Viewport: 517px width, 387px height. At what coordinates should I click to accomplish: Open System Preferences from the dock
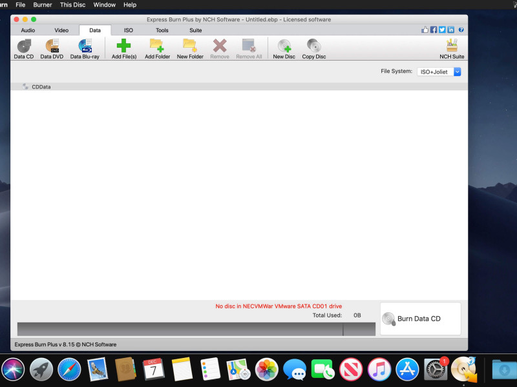(x=436, y=370)
